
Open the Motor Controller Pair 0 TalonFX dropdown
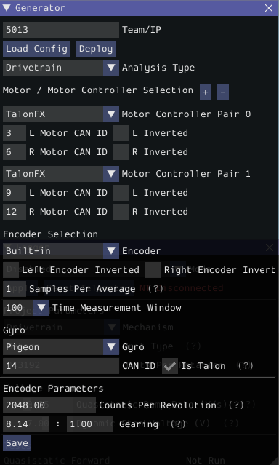[61, 114]
